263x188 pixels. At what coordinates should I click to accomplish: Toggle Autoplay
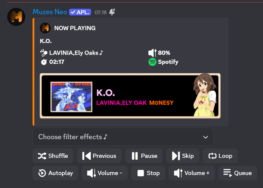tap(55, 173)
